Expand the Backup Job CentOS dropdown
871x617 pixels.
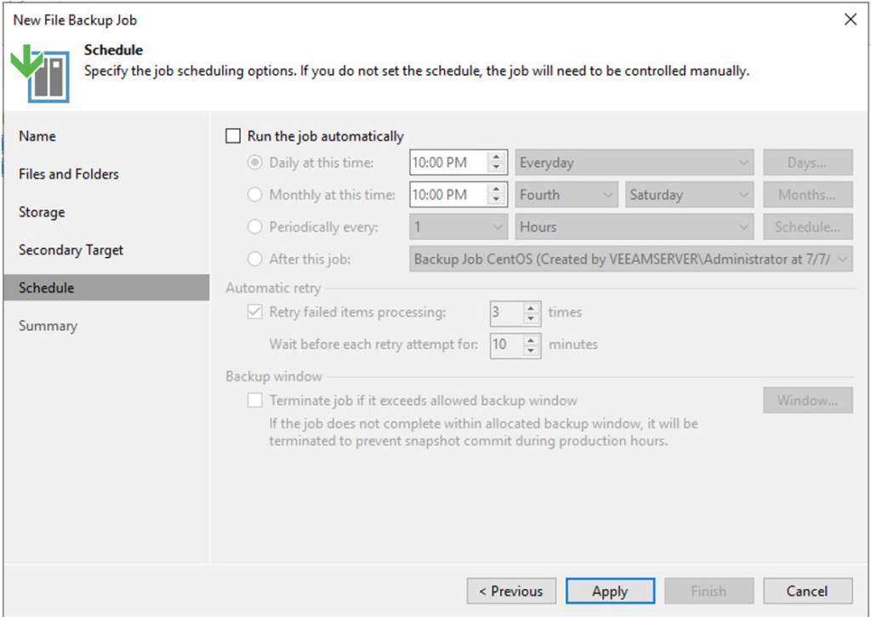[631, 259]
